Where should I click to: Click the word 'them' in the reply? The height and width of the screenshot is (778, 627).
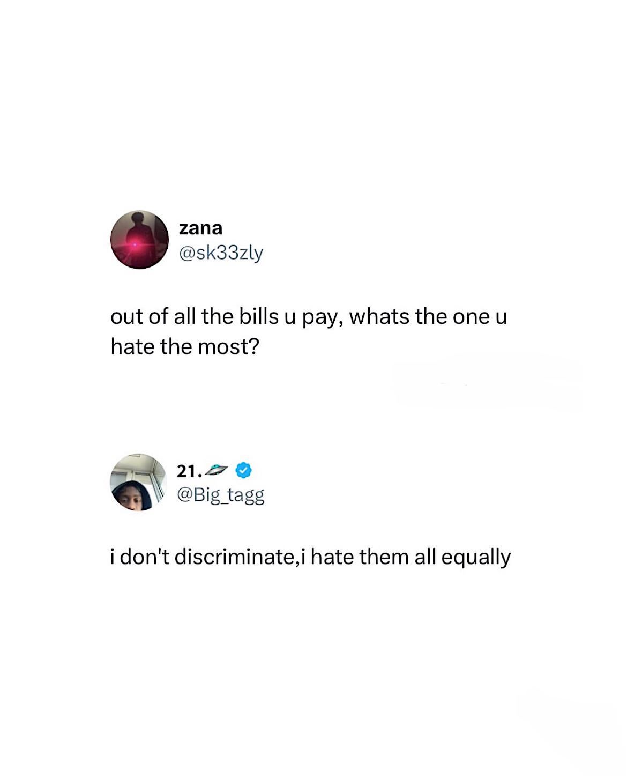point(384,557)
